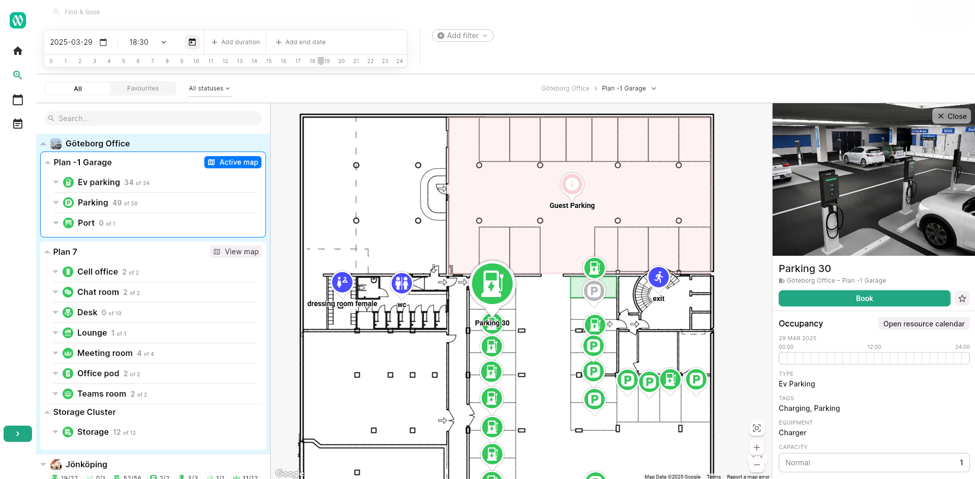Open resource calendar for Parking 30
The image size is (975, 479).
click(x=924, y=323)
